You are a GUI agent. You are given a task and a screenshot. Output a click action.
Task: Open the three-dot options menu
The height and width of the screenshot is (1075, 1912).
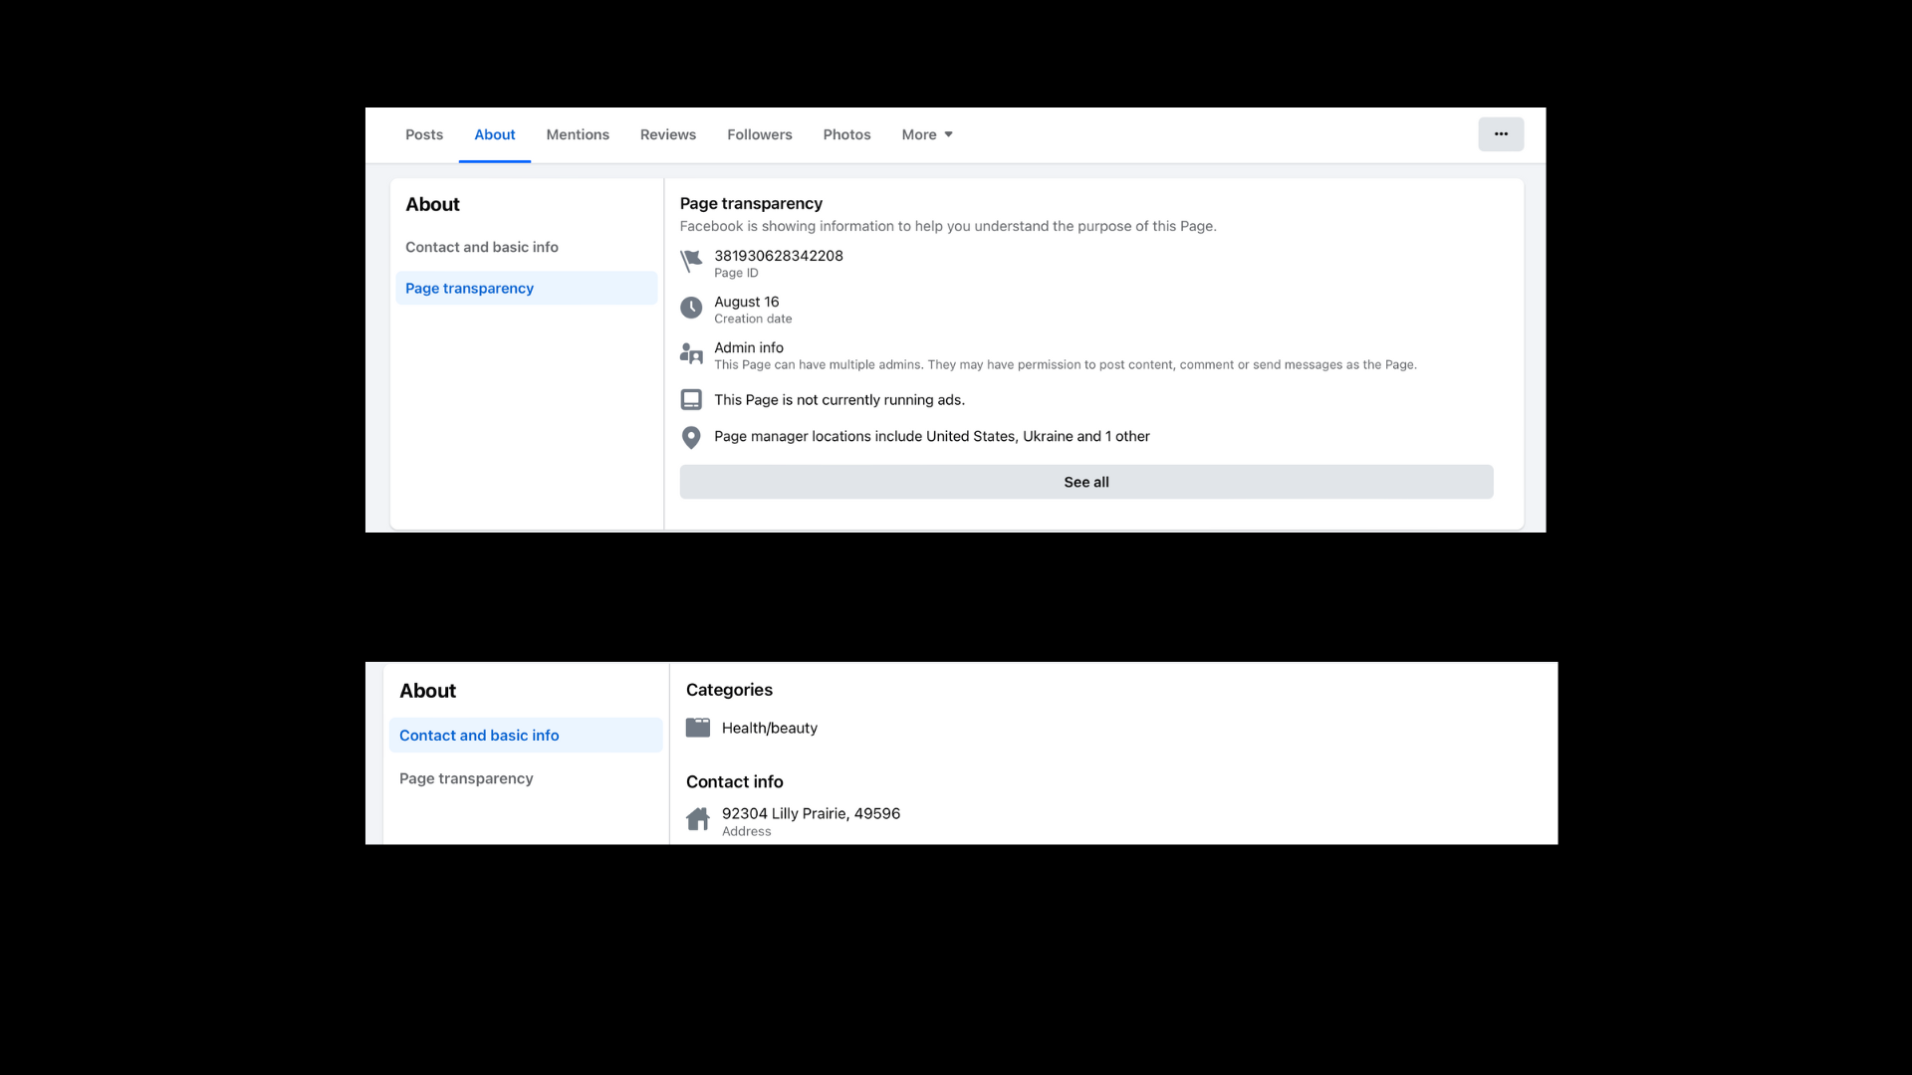click(1501, 134)
